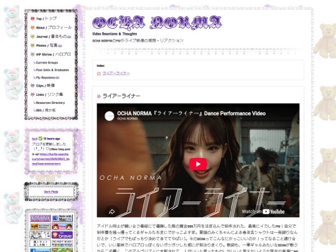Open Links / リンク集 page
The height and width of the screenshot is (252, 336).
[x=50, y=95]
